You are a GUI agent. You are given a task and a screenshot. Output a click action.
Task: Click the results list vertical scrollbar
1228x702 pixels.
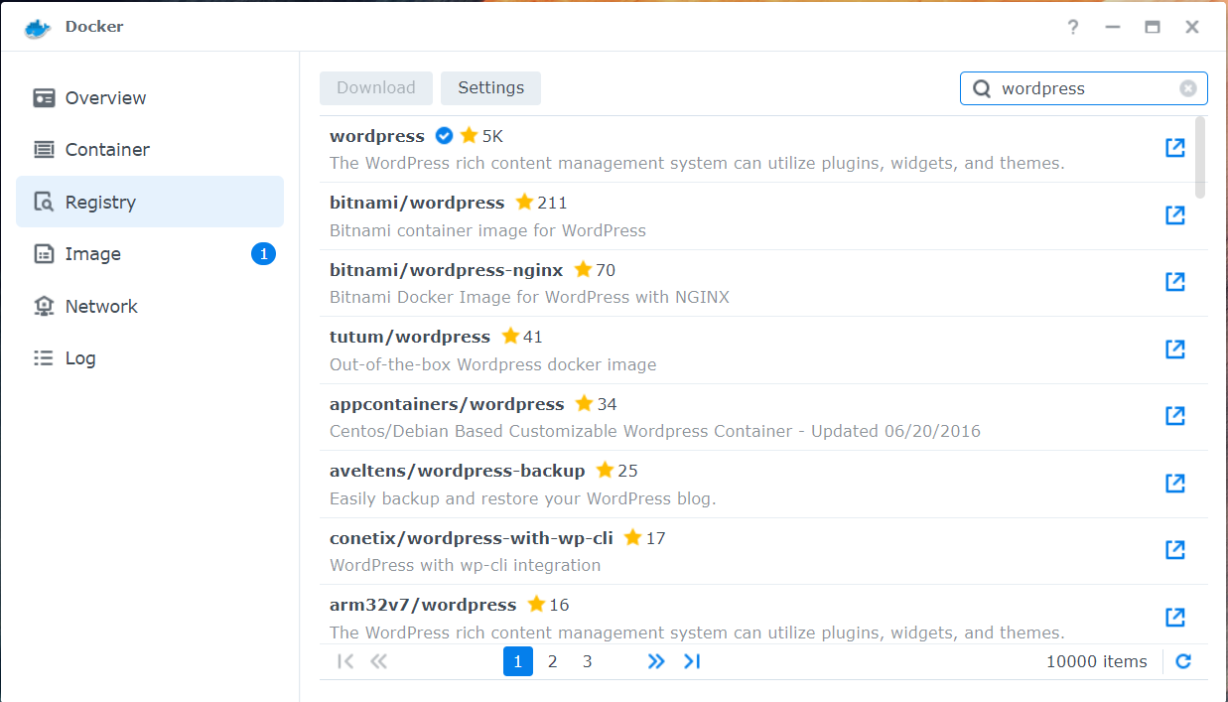click(x=1201, y=157)
